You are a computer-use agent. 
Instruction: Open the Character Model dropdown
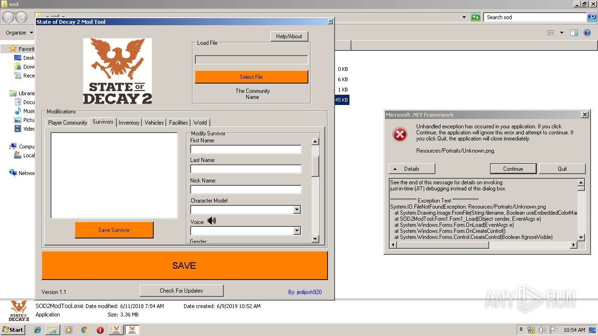click(297, 210)
